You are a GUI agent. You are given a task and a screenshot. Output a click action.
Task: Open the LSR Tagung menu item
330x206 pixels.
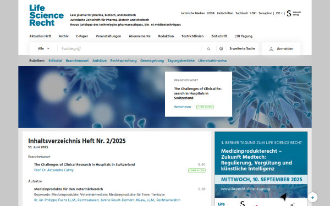coord(243,36)
